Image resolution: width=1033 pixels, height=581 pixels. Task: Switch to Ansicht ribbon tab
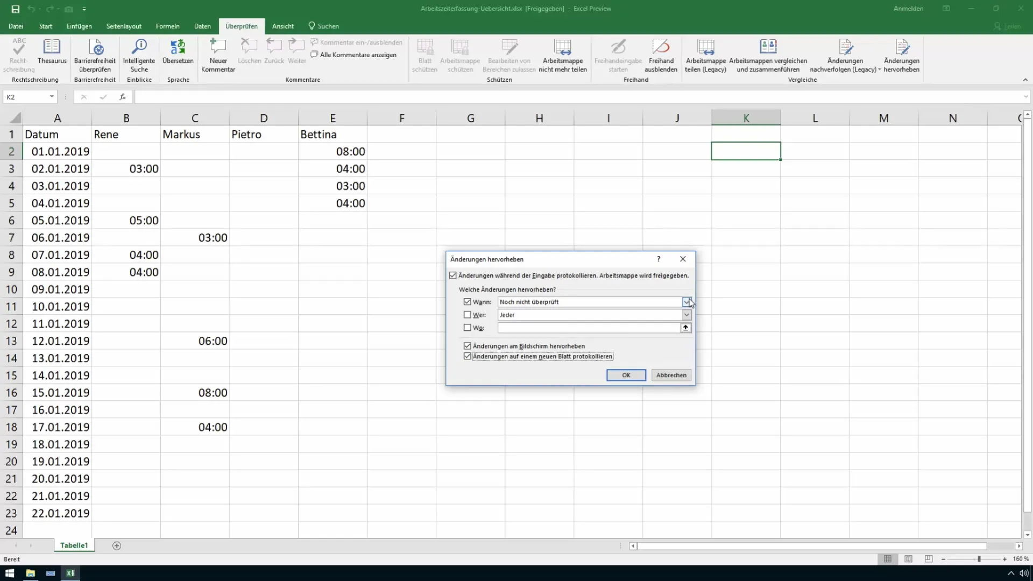click(282, 25)
